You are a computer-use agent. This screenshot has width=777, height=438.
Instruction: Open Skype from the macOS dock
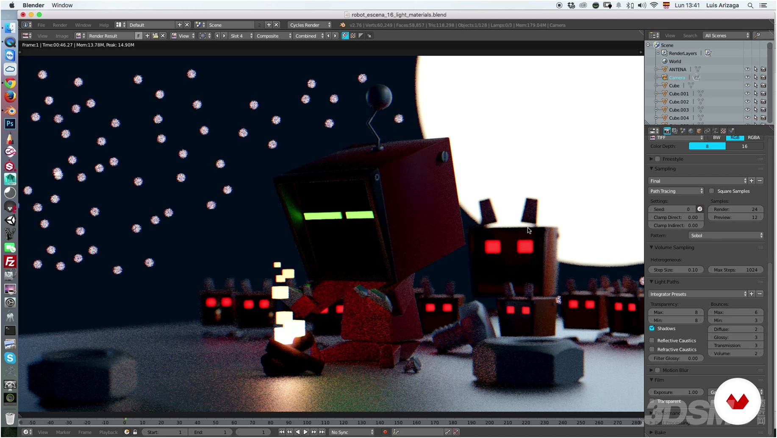10,358
